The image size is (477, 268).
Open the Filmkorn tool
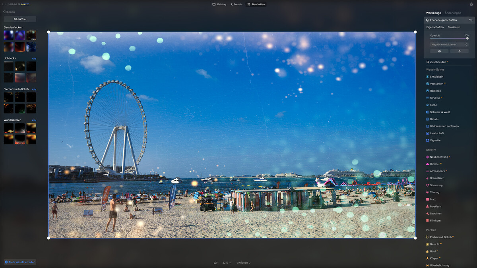(x=435, y=220)
